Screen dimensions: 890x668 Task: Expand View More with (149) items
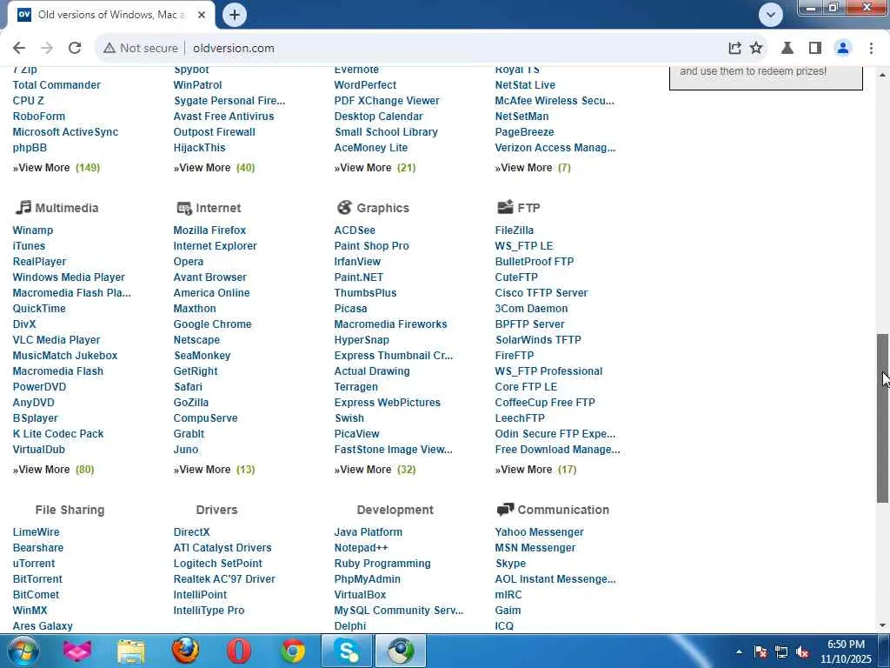click(x=56, y=168)
